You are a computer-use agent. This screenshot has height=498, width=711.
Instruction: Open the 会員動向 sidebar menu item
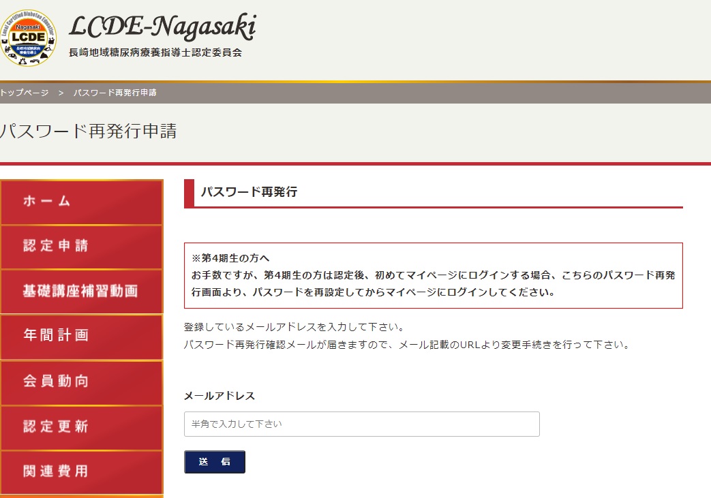point(82,382)
